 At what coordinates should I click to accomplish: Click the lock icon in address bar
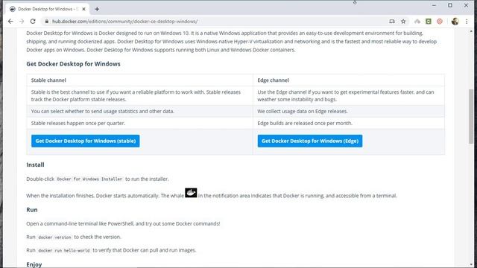[x=46, y=22]
